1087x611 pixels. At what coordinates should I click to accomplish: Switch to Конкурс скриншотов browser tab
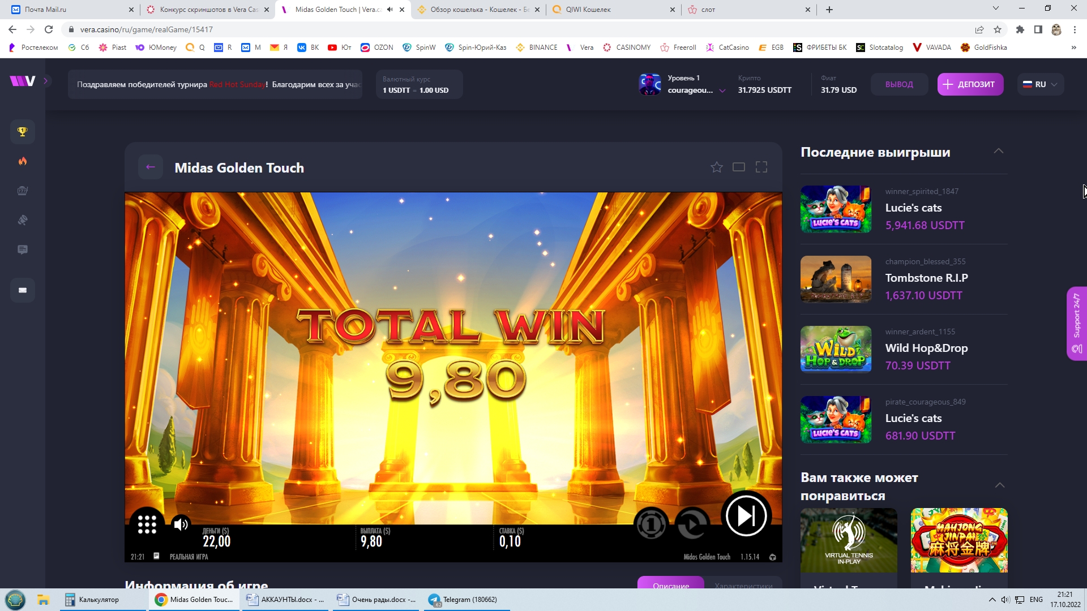(x=208, y=10)
